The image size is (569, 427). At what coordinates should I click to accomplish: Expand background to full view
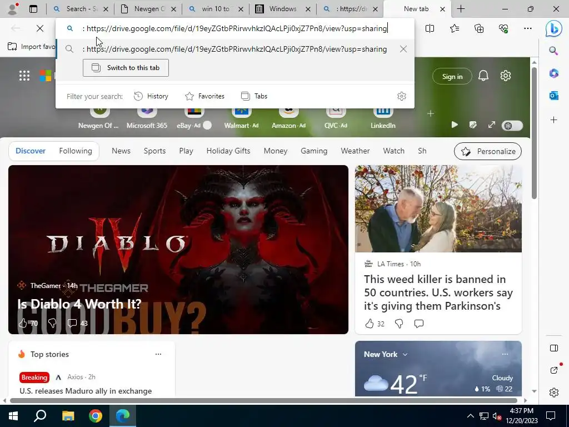492,125
